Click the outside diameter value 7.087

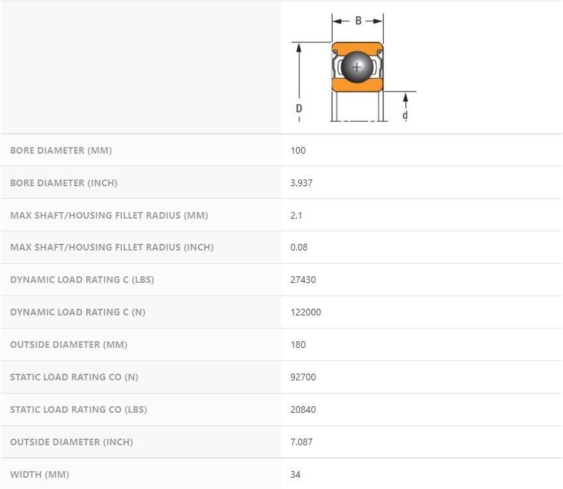coord(301,442)
